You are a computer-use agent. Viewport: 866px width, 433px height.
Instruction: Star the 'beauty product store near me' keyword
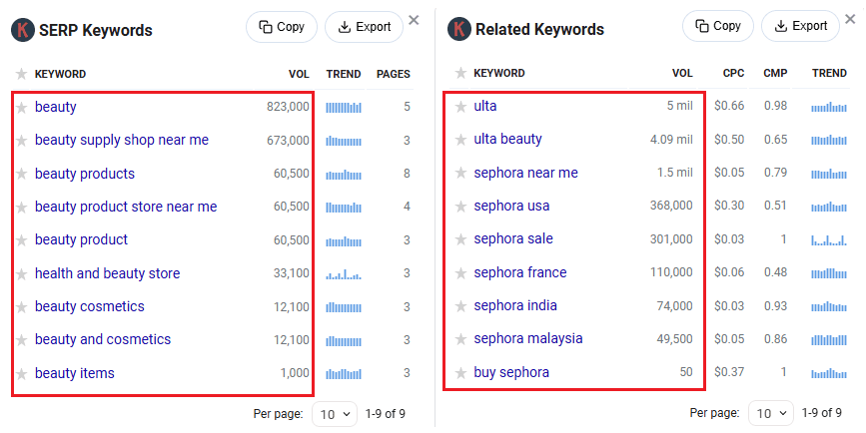click(x=22, y=207)
